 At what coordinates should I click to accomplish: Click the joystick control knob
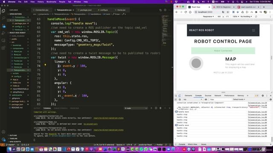[x=196, y=63]
